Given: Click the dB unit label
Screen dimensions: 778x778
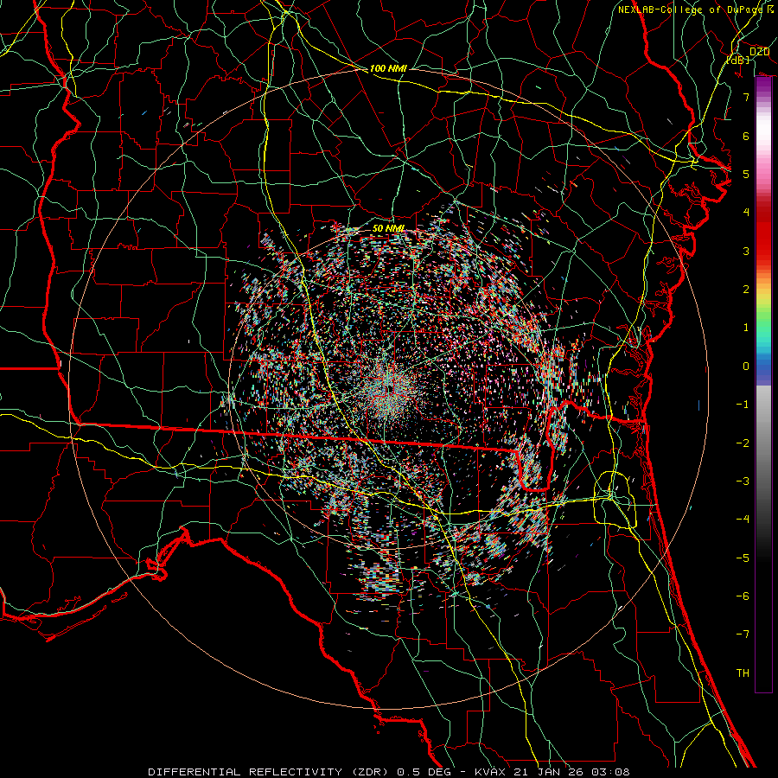Looking at the screenshot, I should point(738,60).
